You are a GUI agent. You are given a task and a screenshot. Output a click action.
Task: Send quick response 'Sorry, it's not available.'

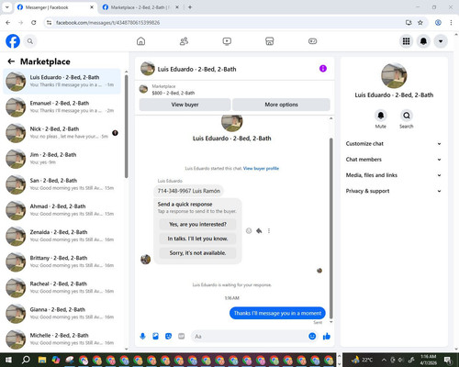pyautogui.click(x=197, y=253)
